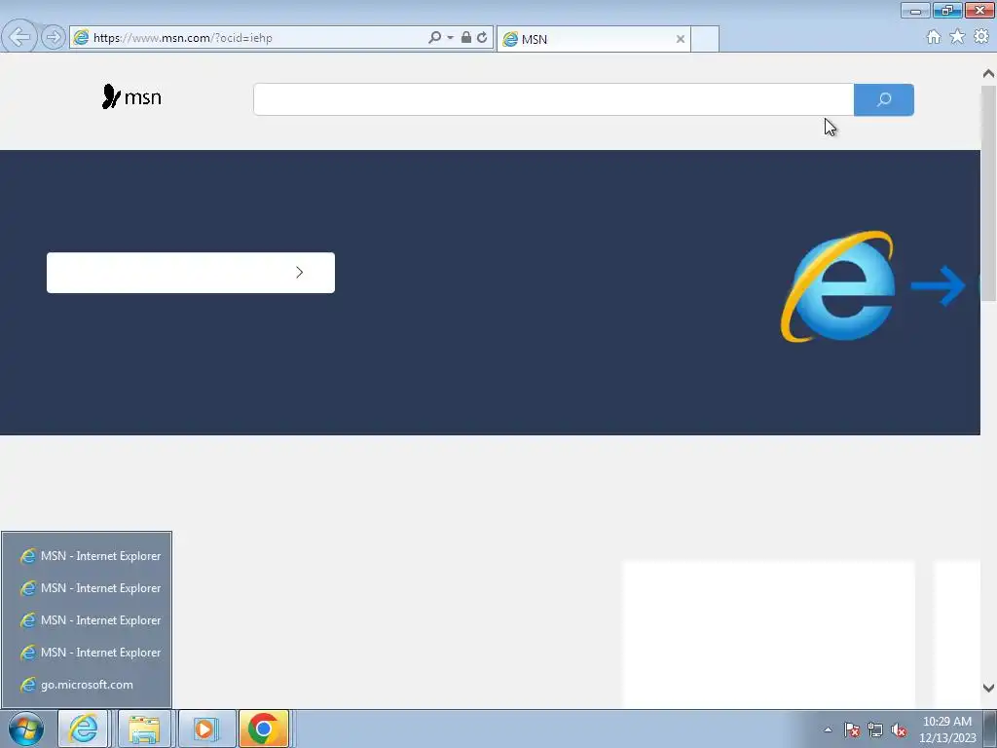
Task: Click the muted volume speaker icon
Action: [899, 729]
